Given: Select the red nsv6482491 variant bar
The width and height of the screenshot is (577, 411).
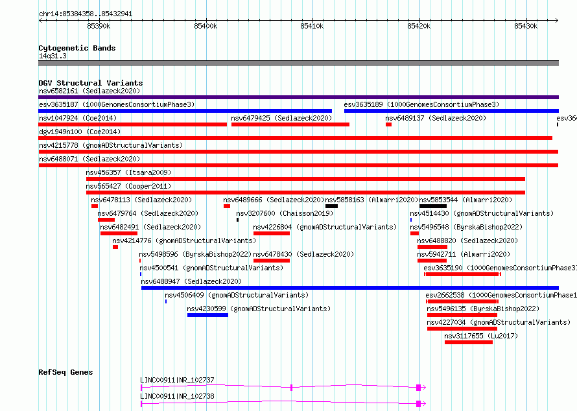Looking at the screenshot, I should point(119,233).
